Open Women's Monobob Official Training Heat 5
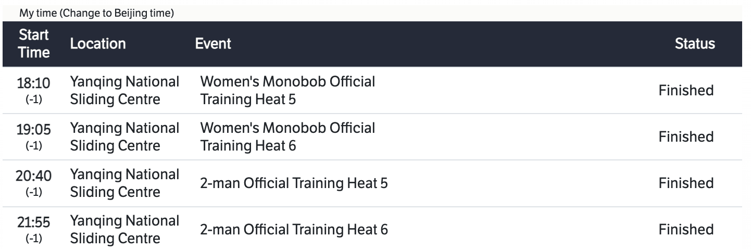Image resolution: width=751 pixels, height=249 pixels. pos(287,90)
